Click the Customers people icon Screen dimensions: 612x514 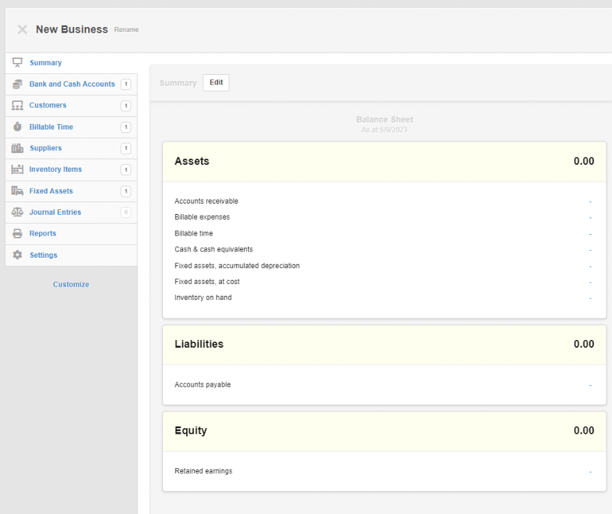pyautogui.click(x=17, y=105)
